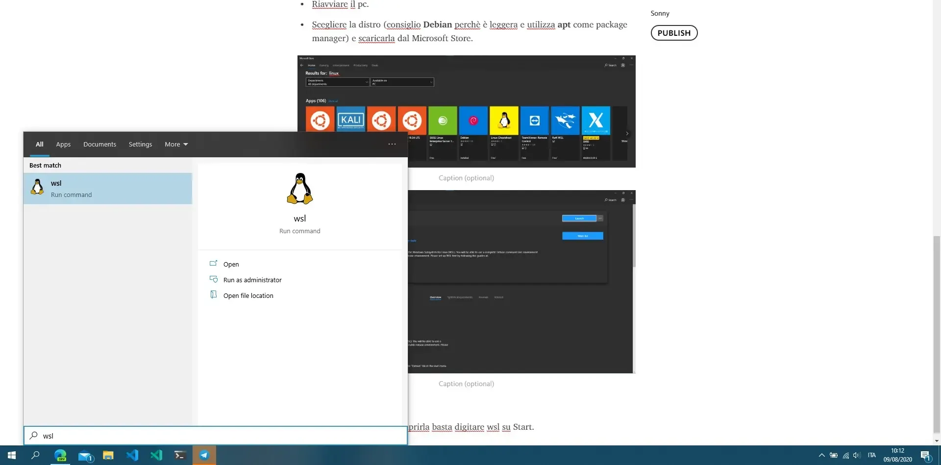The height and width of the screenshot is (465, 941).
Task: Click the search box containing wsl
Action: (x=216, y=436)
